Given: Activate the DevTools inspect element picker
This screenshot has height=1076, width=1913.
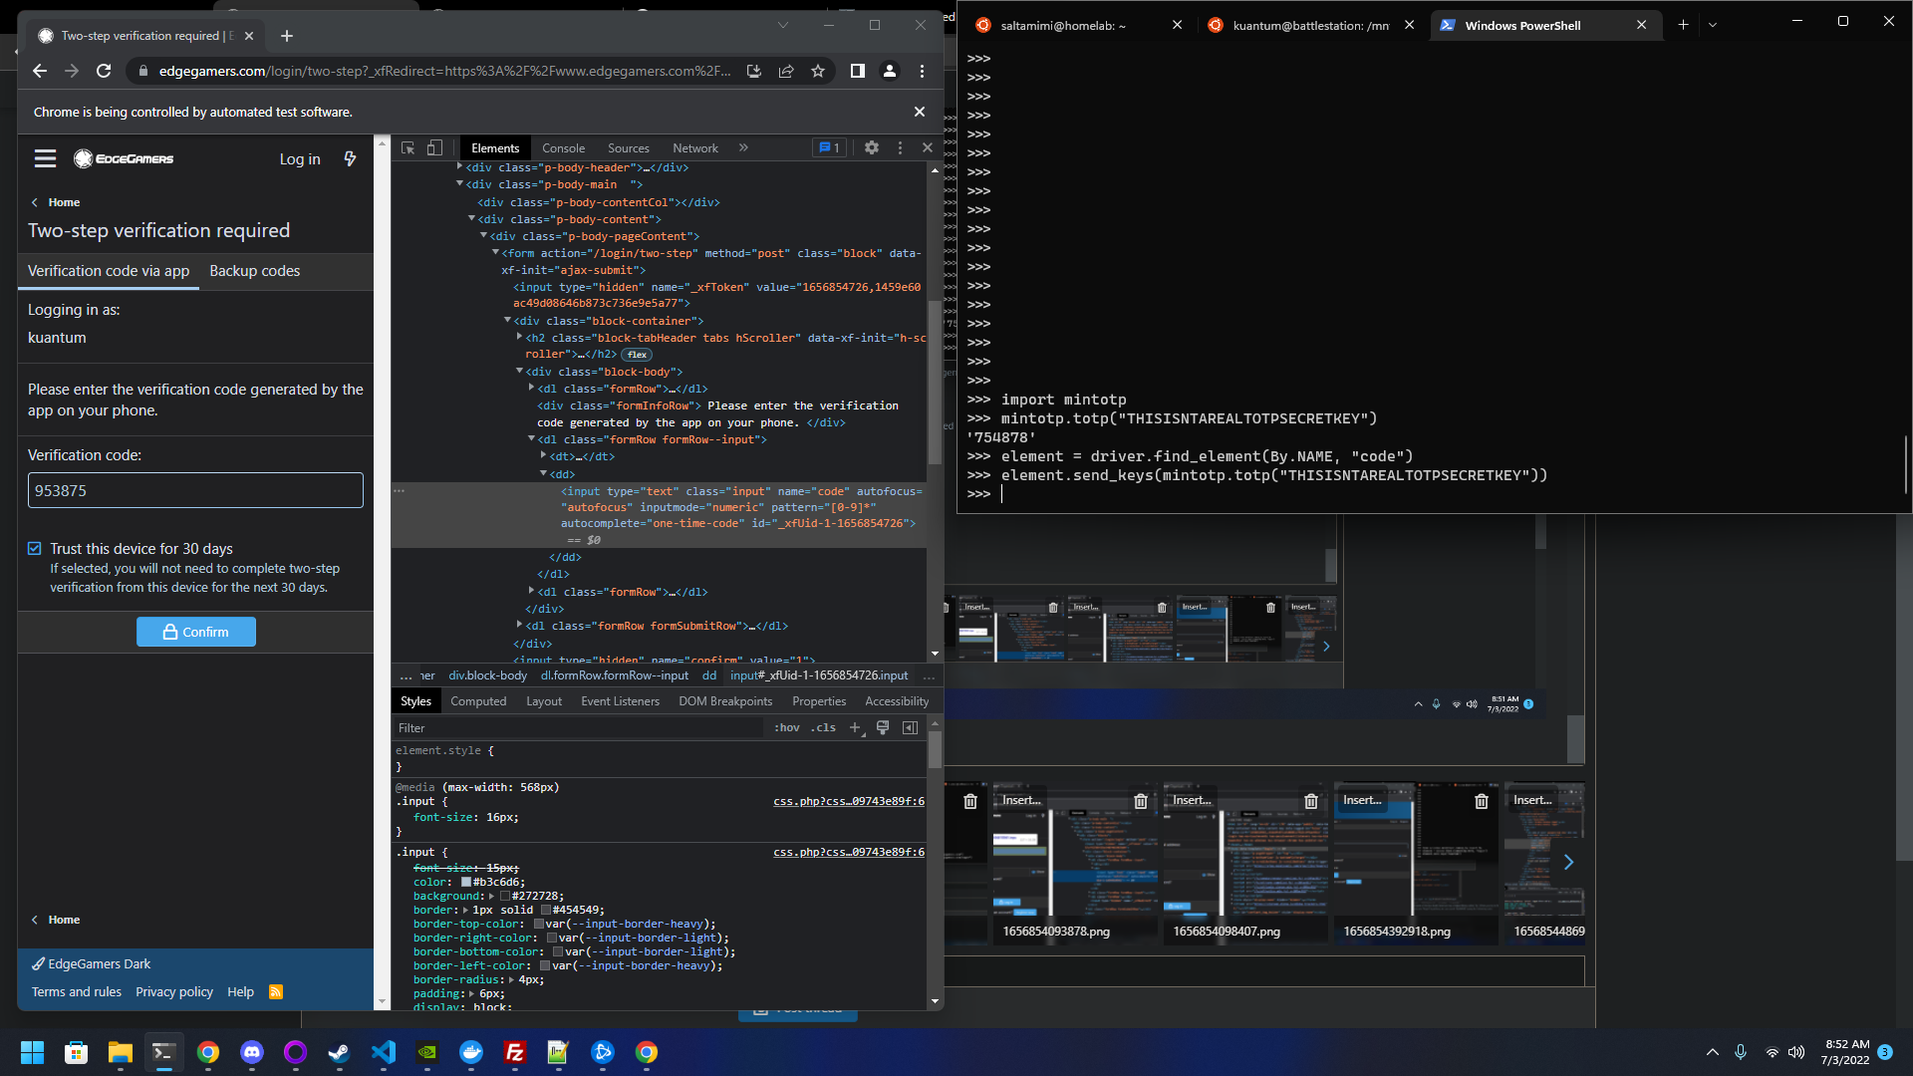Looking at the screenshot, I should tap(408, 147).
